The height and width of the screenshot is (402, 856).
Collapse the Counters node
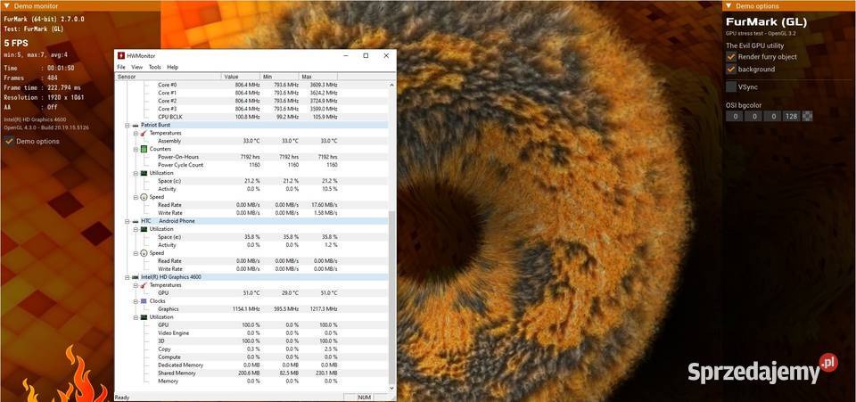click(136, 149)
